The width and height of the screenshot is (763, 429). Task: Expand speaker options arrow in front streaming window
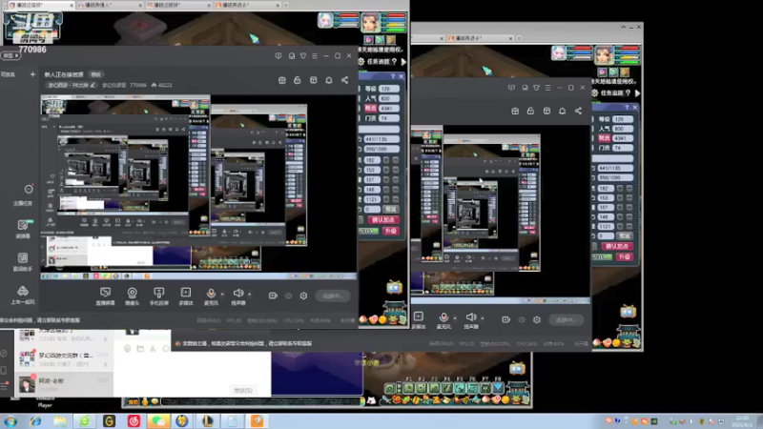[250, 295]
